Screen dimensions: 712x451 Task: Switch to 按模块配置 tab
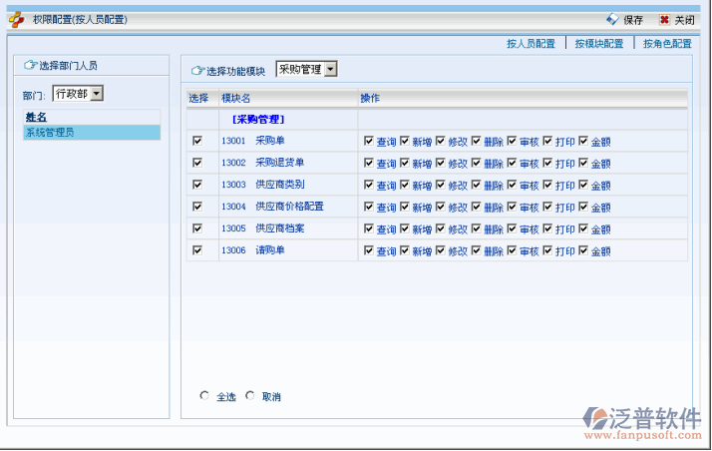[x=598, y=44]
